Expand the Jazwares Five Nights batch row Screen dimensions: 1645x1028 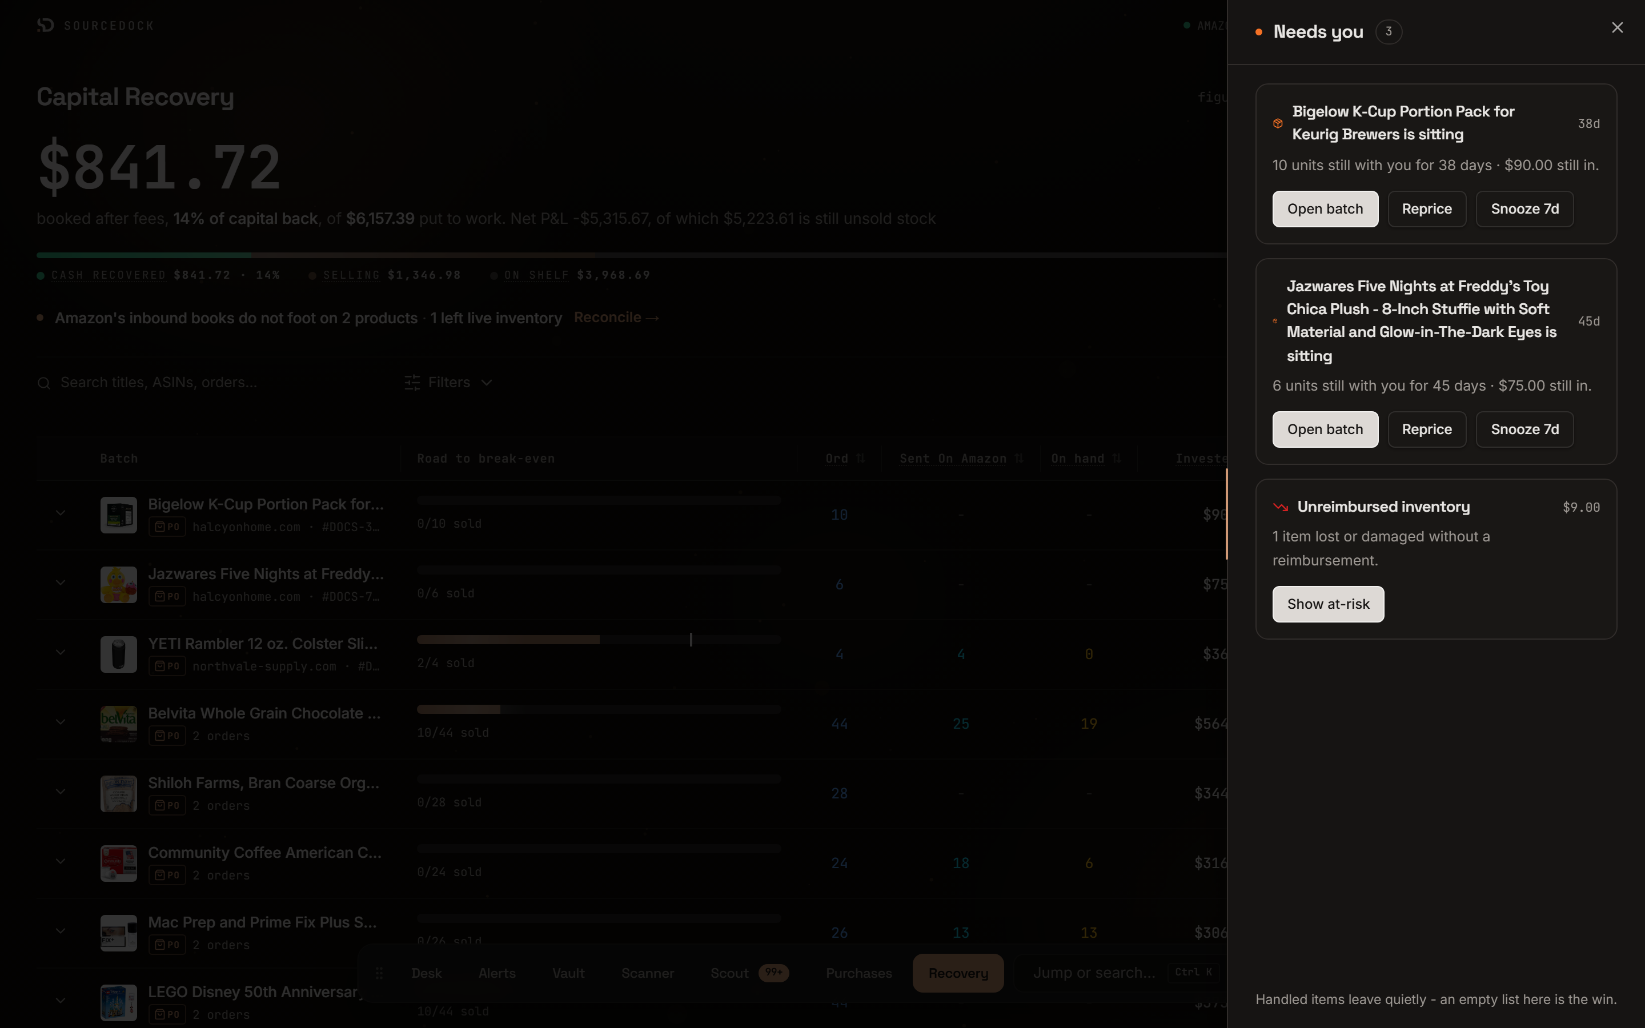[61, 583]
